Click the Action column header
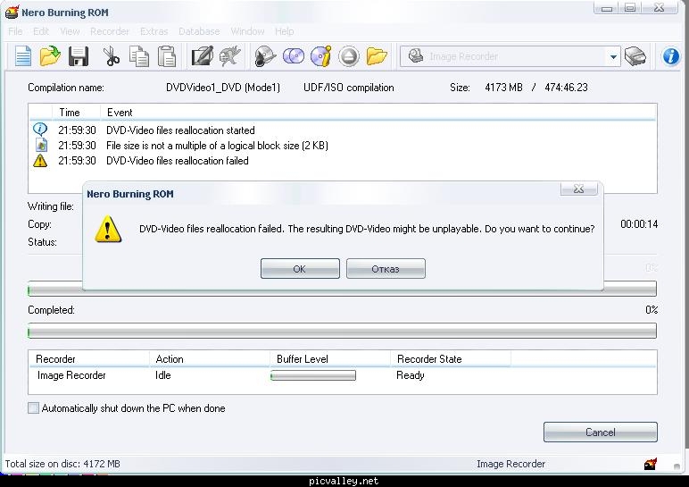Screen dimensions: 689x487 coord(210,359)
